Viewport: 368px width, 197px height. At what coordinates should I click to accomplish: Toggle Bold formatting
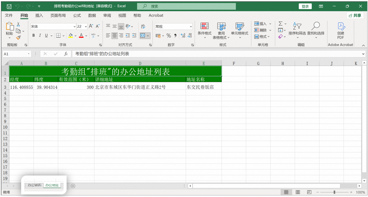34,35
